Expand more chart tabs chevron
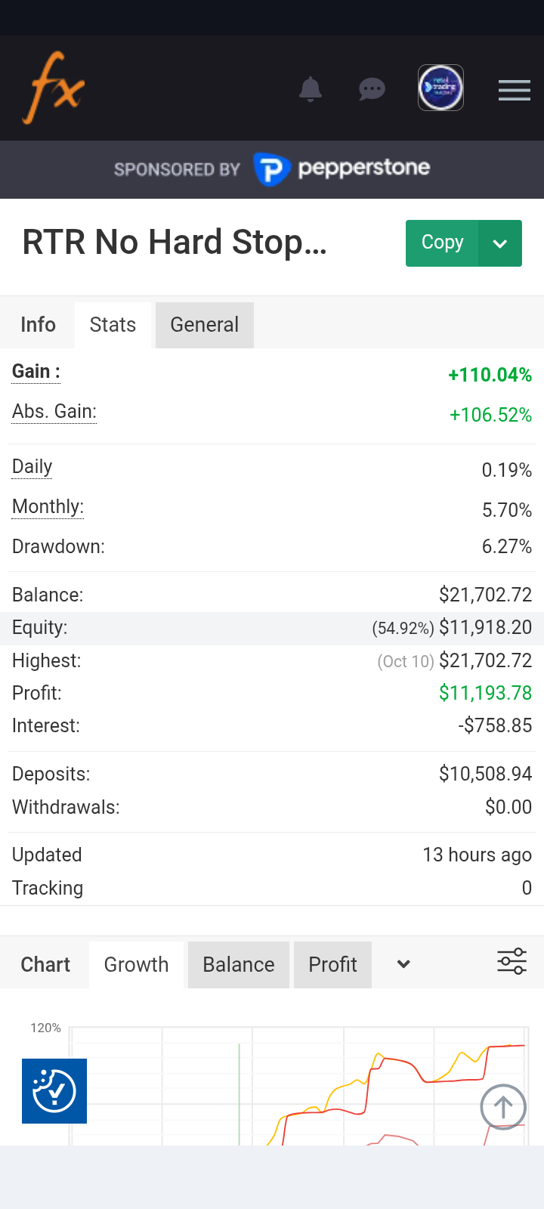 [x=403, y=964]
